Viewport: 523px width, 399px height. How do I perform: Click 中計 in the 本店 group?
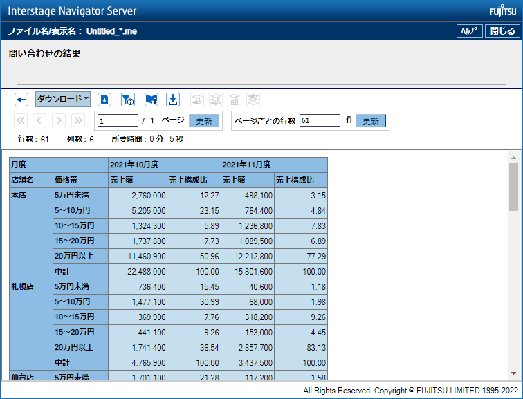[80, 271]
